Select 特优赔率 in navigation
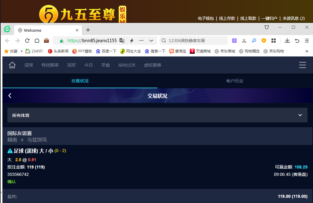The width and height of the screenshot is (313, 203). (x=50, y=65)
